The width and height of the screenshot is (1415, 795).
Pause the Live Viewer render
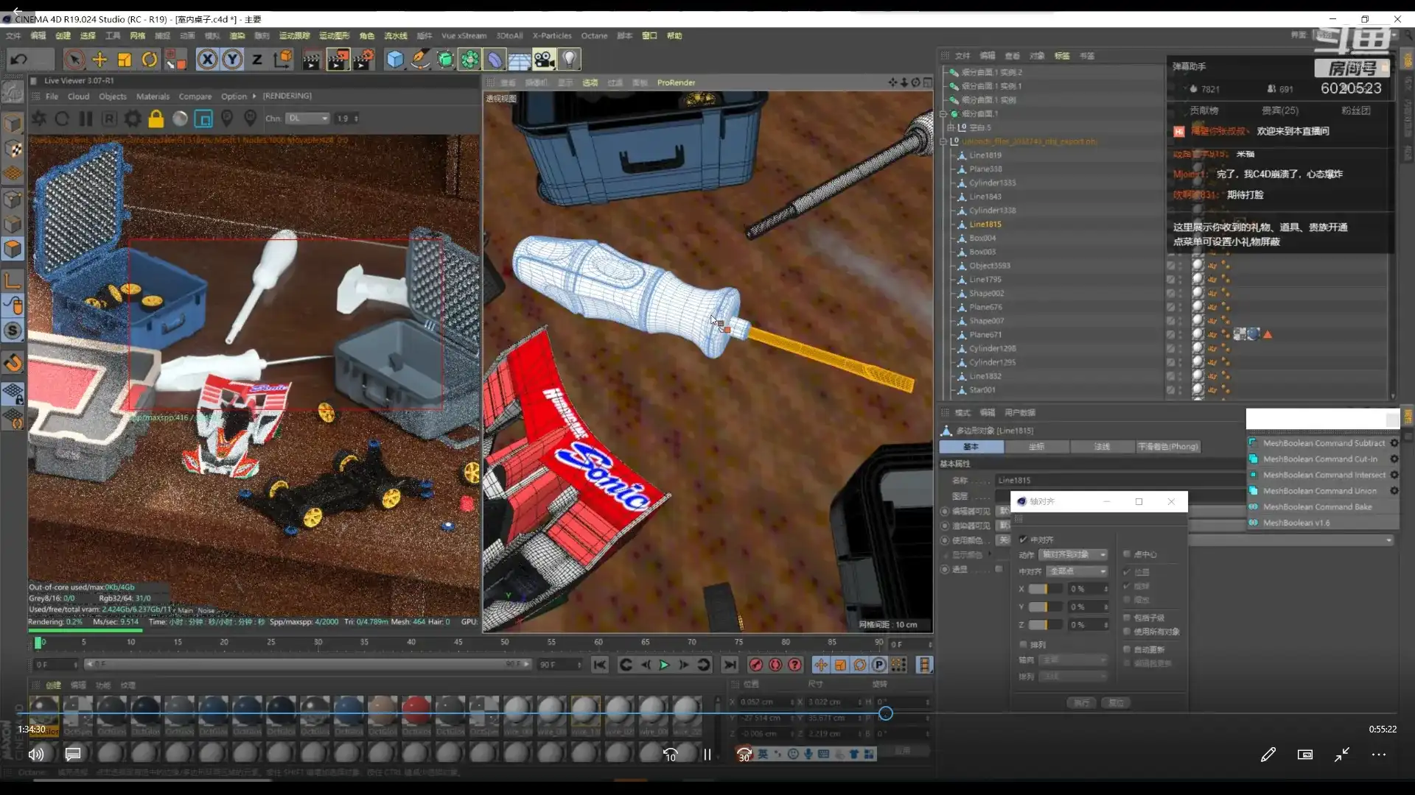(x=85, y=119)
